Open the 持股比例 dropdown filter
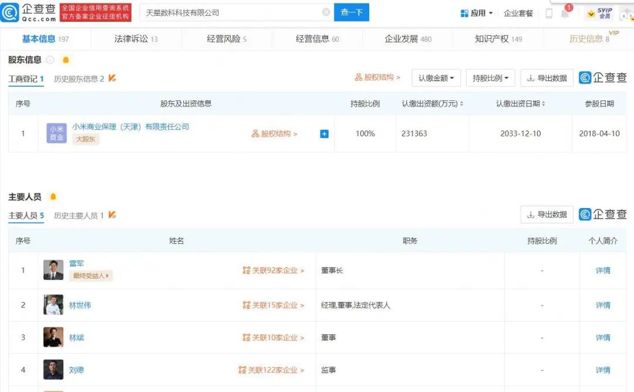The image size is (634, 392). click(490, 78)
